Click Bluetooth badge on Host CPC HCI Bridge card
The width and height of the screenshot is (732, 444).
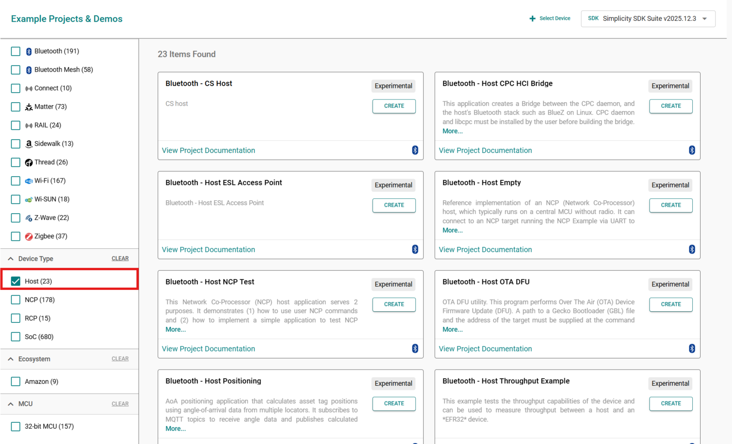tap(692, 150)
